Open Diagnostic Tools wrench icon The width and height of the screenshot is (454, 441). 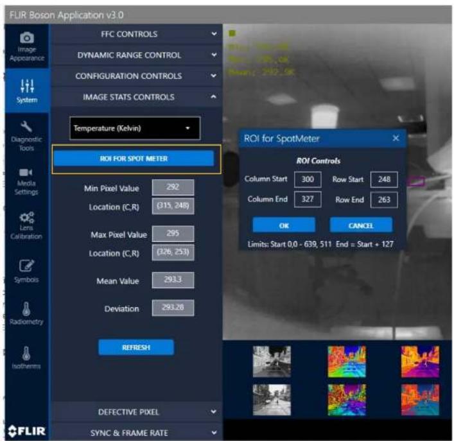(x=26, y=126)
